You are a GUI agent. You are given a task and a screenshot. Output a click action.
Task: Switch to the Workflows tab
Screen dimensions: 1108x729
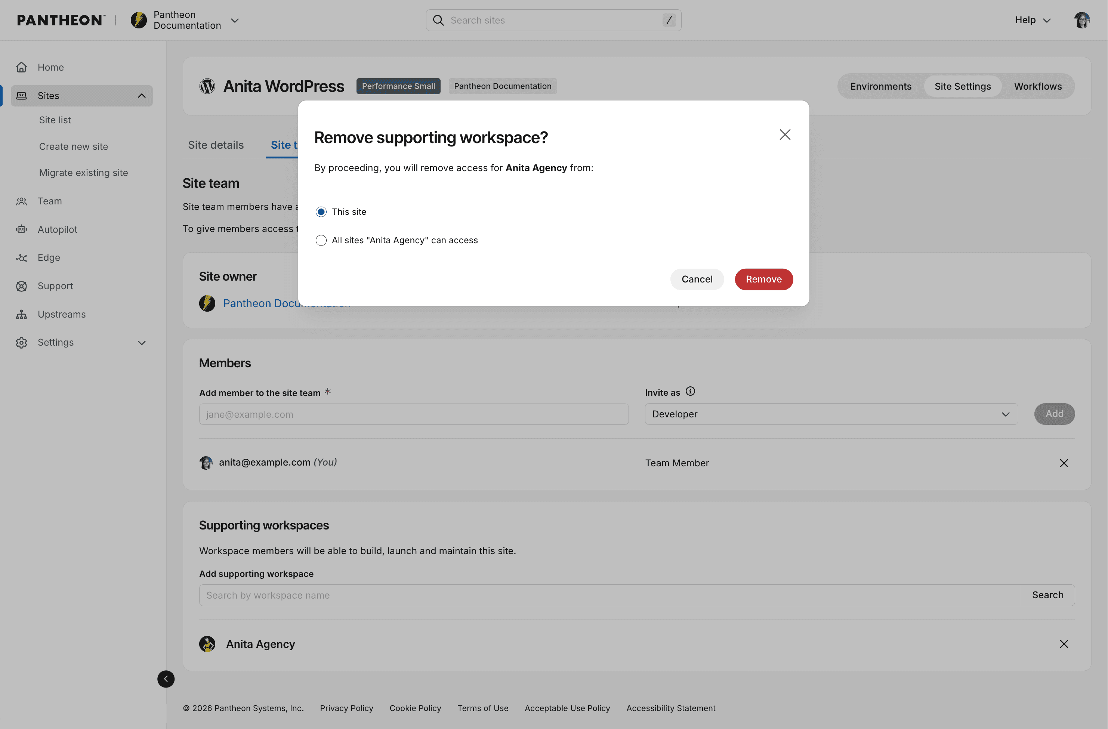click(1038, 86)
